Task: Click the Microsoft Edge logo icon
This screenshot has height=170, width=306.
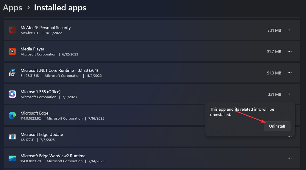Action: click(12, 115)
